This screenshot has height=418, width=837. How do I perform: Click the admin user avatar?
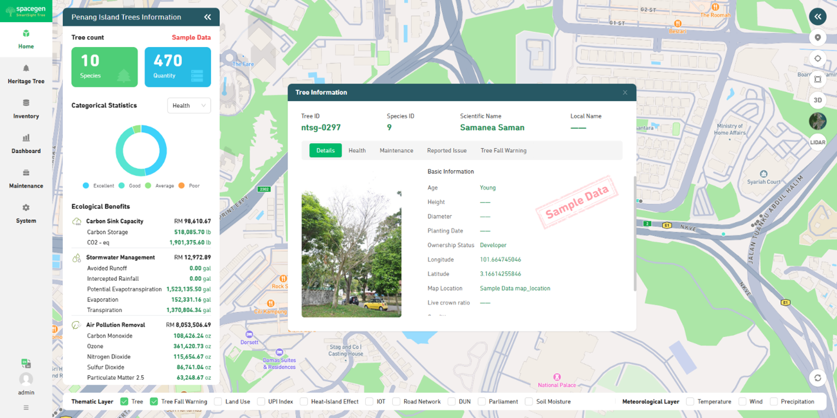coord(26,379)
